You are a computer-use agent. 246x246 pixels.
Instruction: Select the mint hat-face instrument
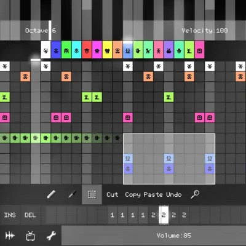(x=179, y=50)
